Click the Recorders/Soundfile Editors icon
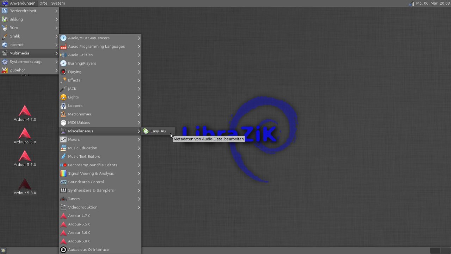 coord(63,165)
